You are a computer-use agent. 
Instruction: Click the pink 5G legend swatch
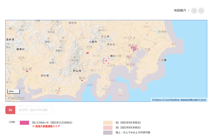(24, 123)
